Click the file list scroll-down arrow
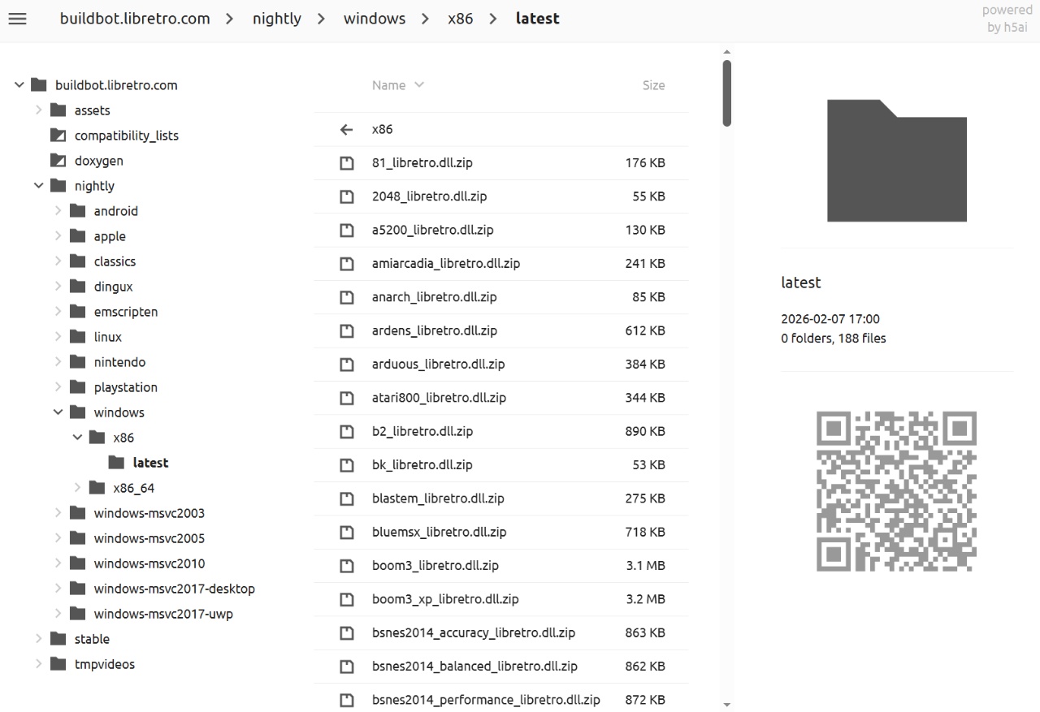 (726, 705)
